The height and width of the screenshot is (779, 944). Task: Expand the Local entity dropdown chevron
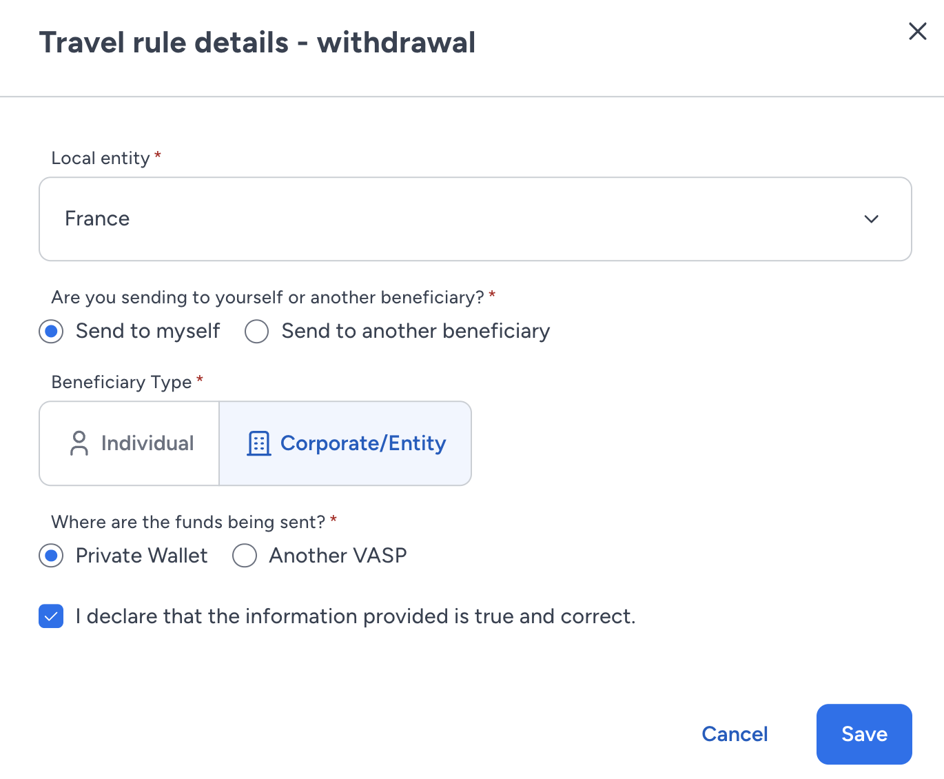coord(871,219)
